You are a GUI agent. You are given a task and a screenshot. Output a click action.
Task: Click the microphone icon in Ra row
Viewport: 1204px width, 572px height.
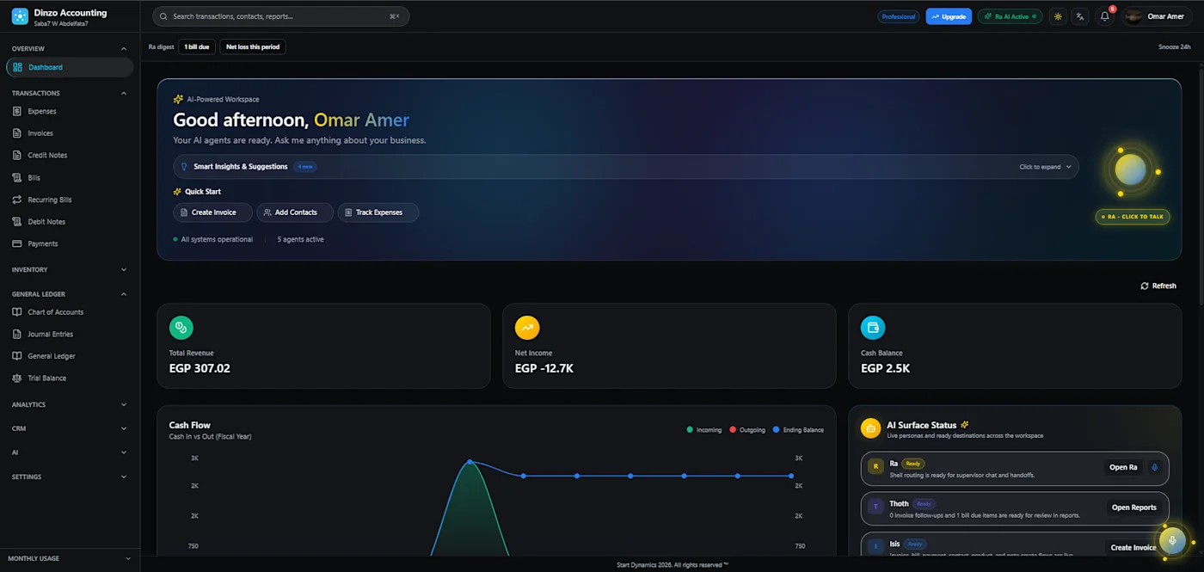(1154, 468)
